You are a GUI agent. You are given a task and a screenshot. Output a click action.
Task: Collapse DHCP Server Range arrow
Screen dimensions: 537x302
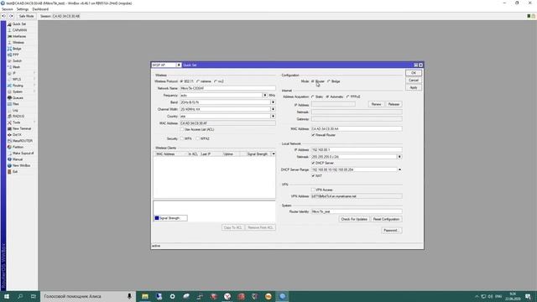(399, 169)
